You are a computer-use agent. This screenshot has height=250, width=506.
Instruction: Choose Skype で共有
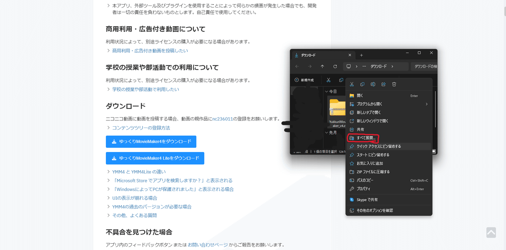pyautogui.click(x=389, y=199)
